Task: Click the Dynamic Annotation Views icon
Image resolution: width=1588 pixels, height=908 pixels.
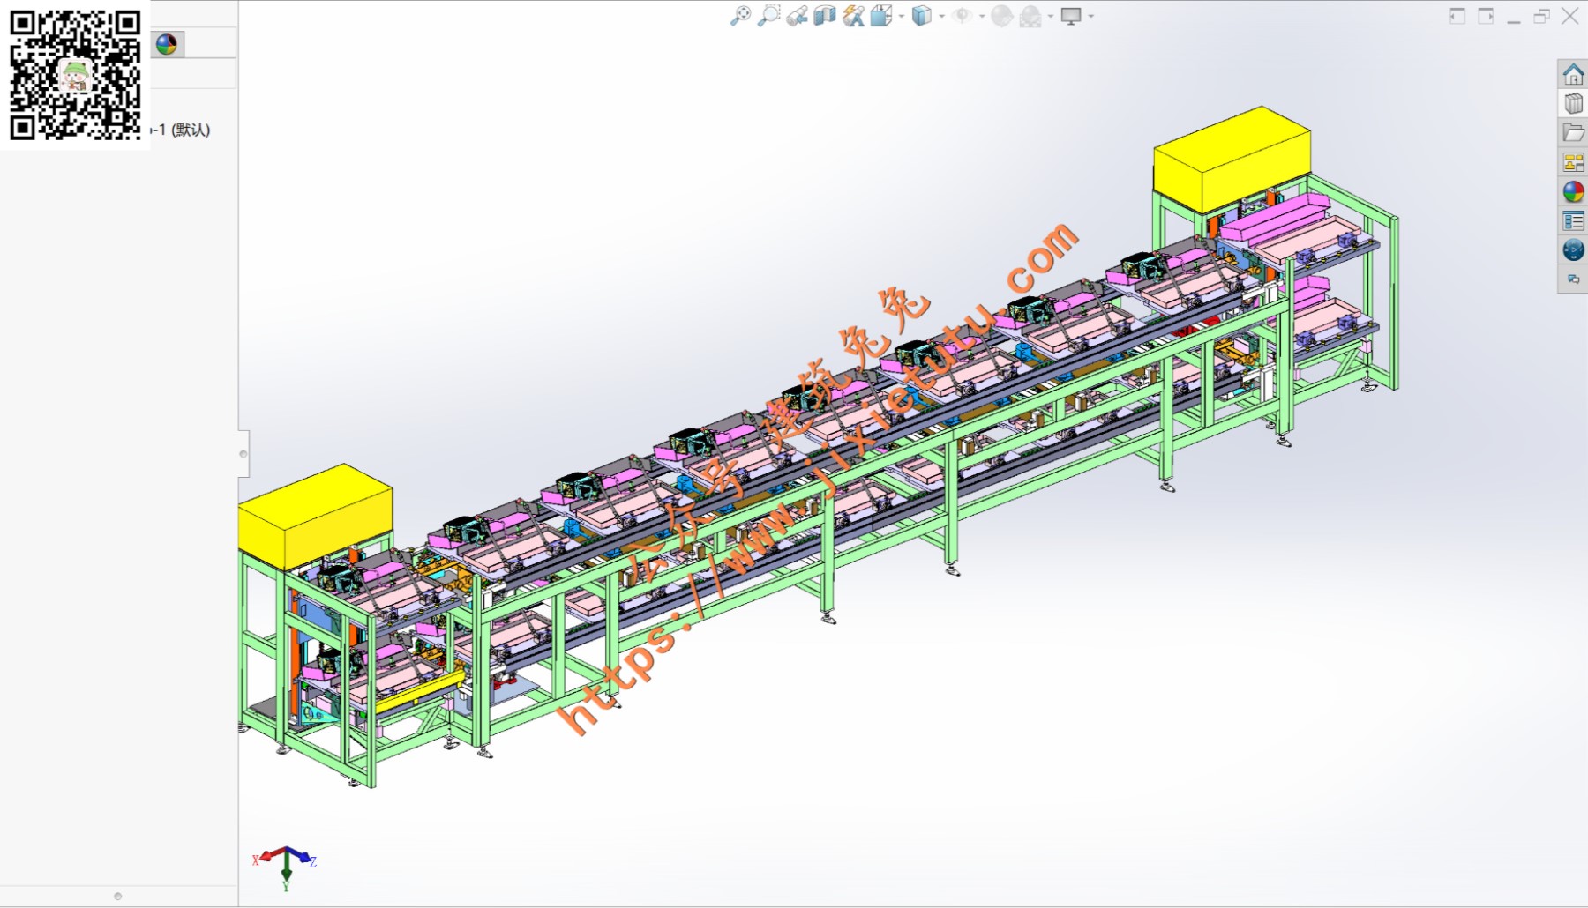Action: 853,16
